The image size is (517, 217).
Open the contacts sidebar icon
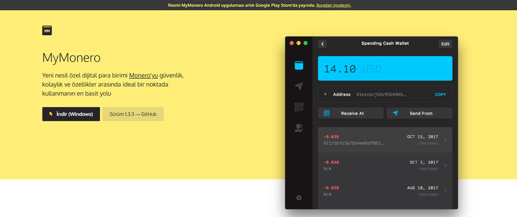coord(299,127)
